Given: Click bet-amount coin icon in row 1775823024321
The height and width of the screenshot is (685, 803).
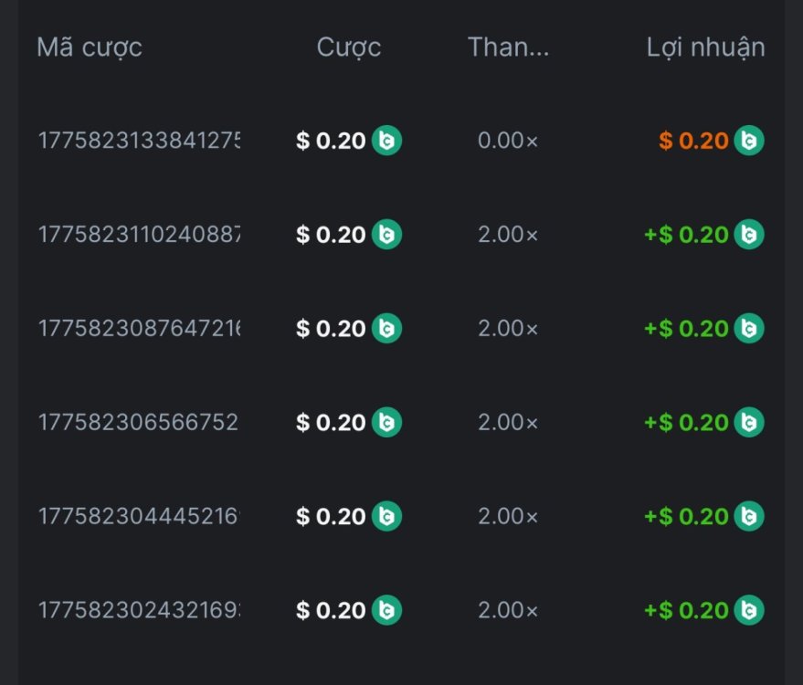Looking at the screenshot, I should click(386, 610).
